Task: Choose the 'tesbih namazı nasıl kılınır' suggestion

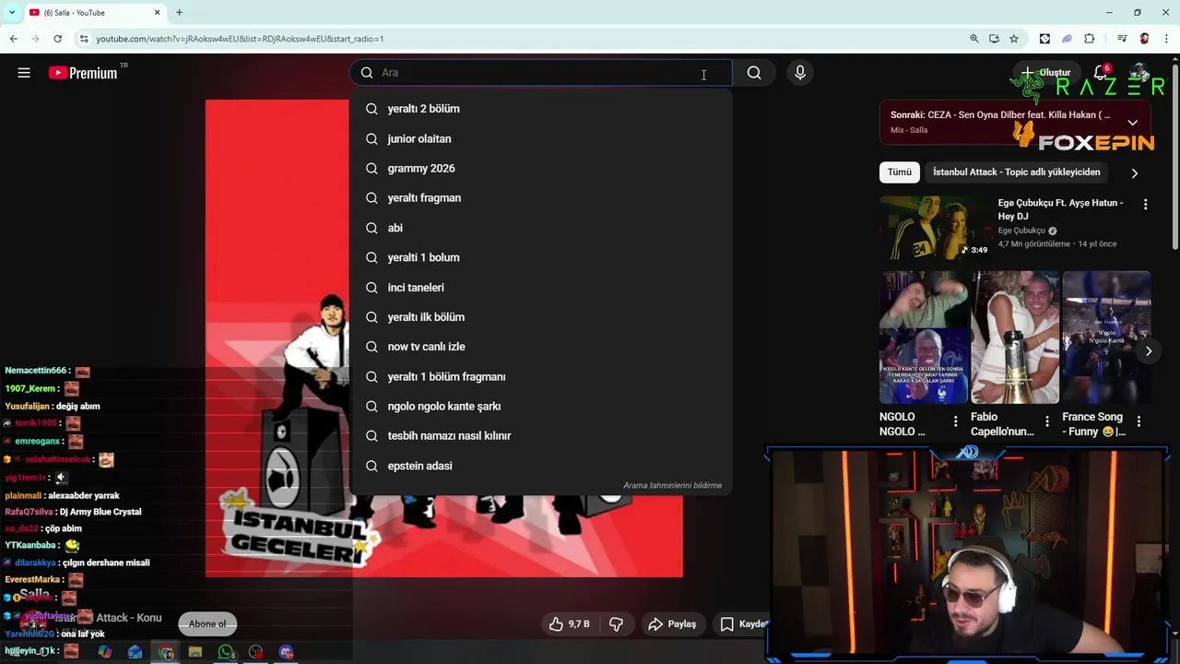Action: tap(540, 435)
